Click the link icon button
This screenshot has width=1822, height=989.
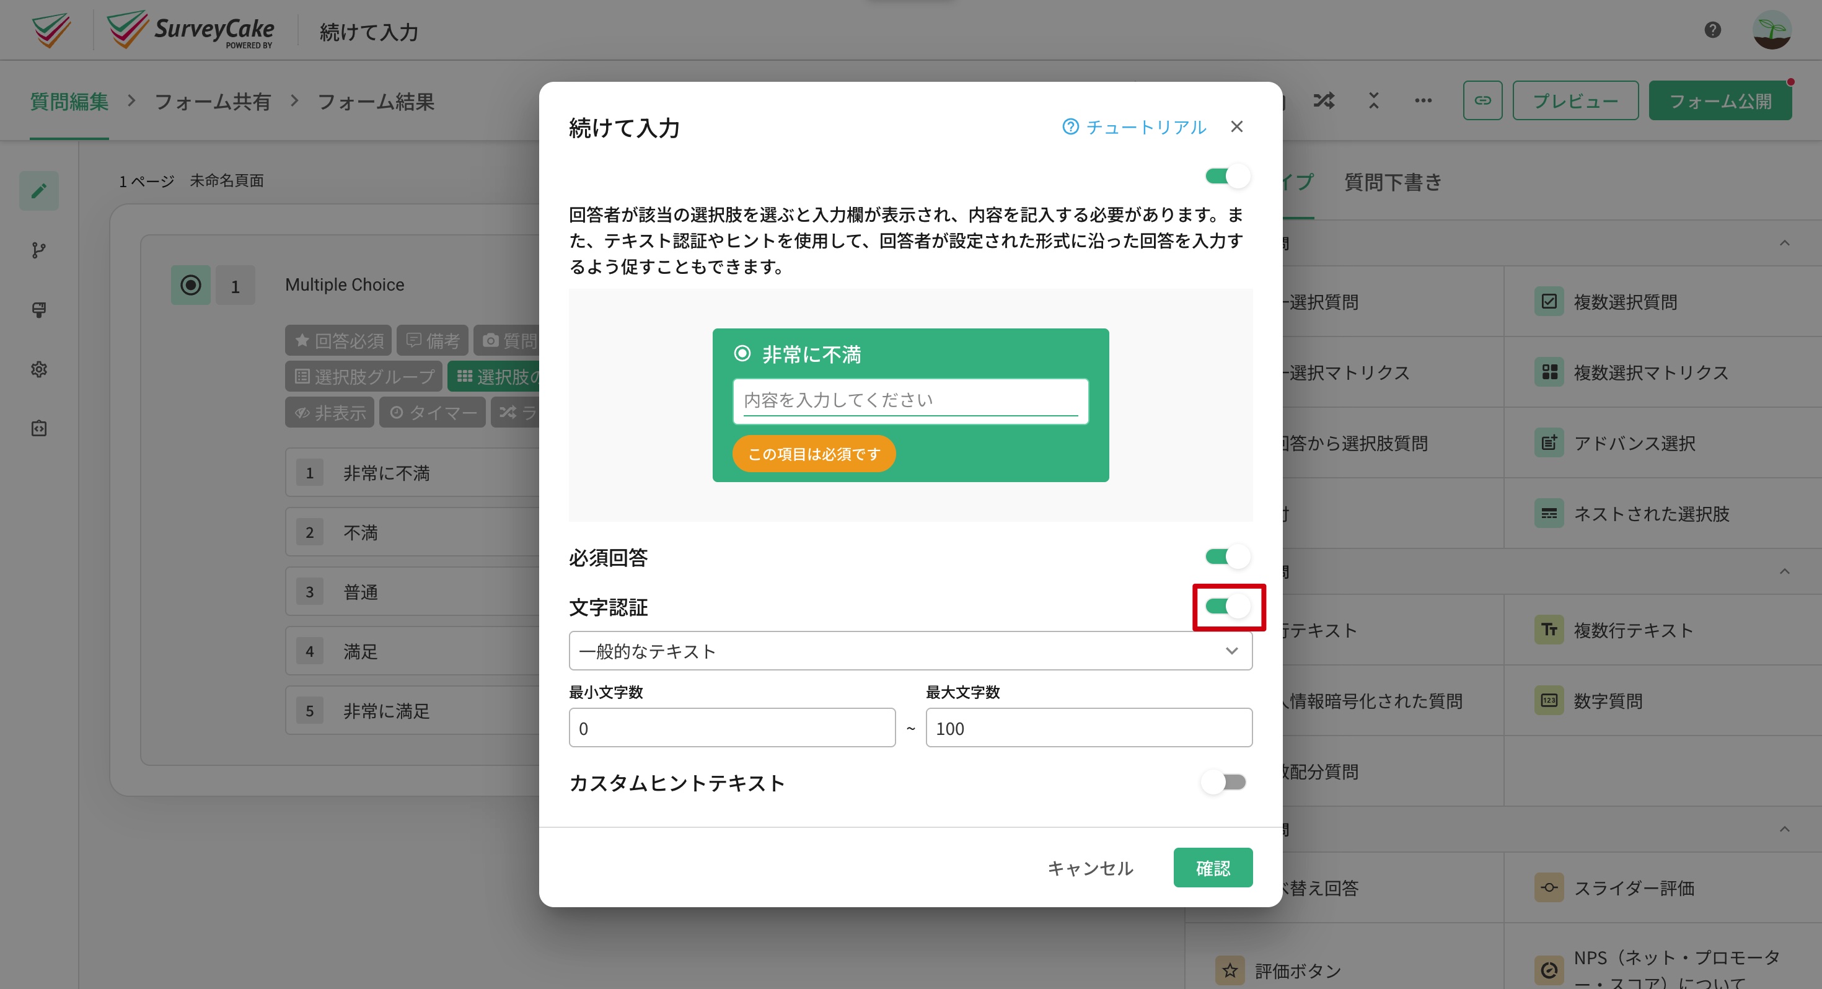1482,100
